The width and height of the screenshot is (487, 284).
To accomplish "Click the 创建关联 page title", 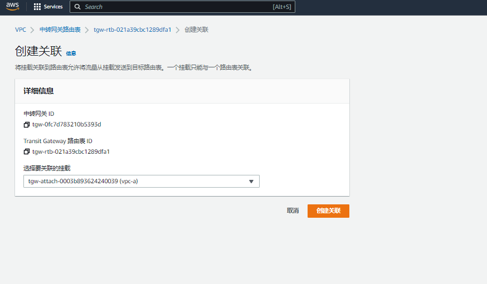I will 38,51.
